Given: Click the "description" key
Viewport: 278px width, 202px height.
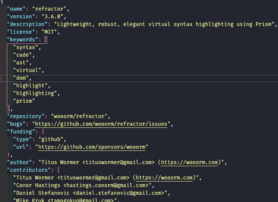Looking at the screenshot, I should point(27,24).
